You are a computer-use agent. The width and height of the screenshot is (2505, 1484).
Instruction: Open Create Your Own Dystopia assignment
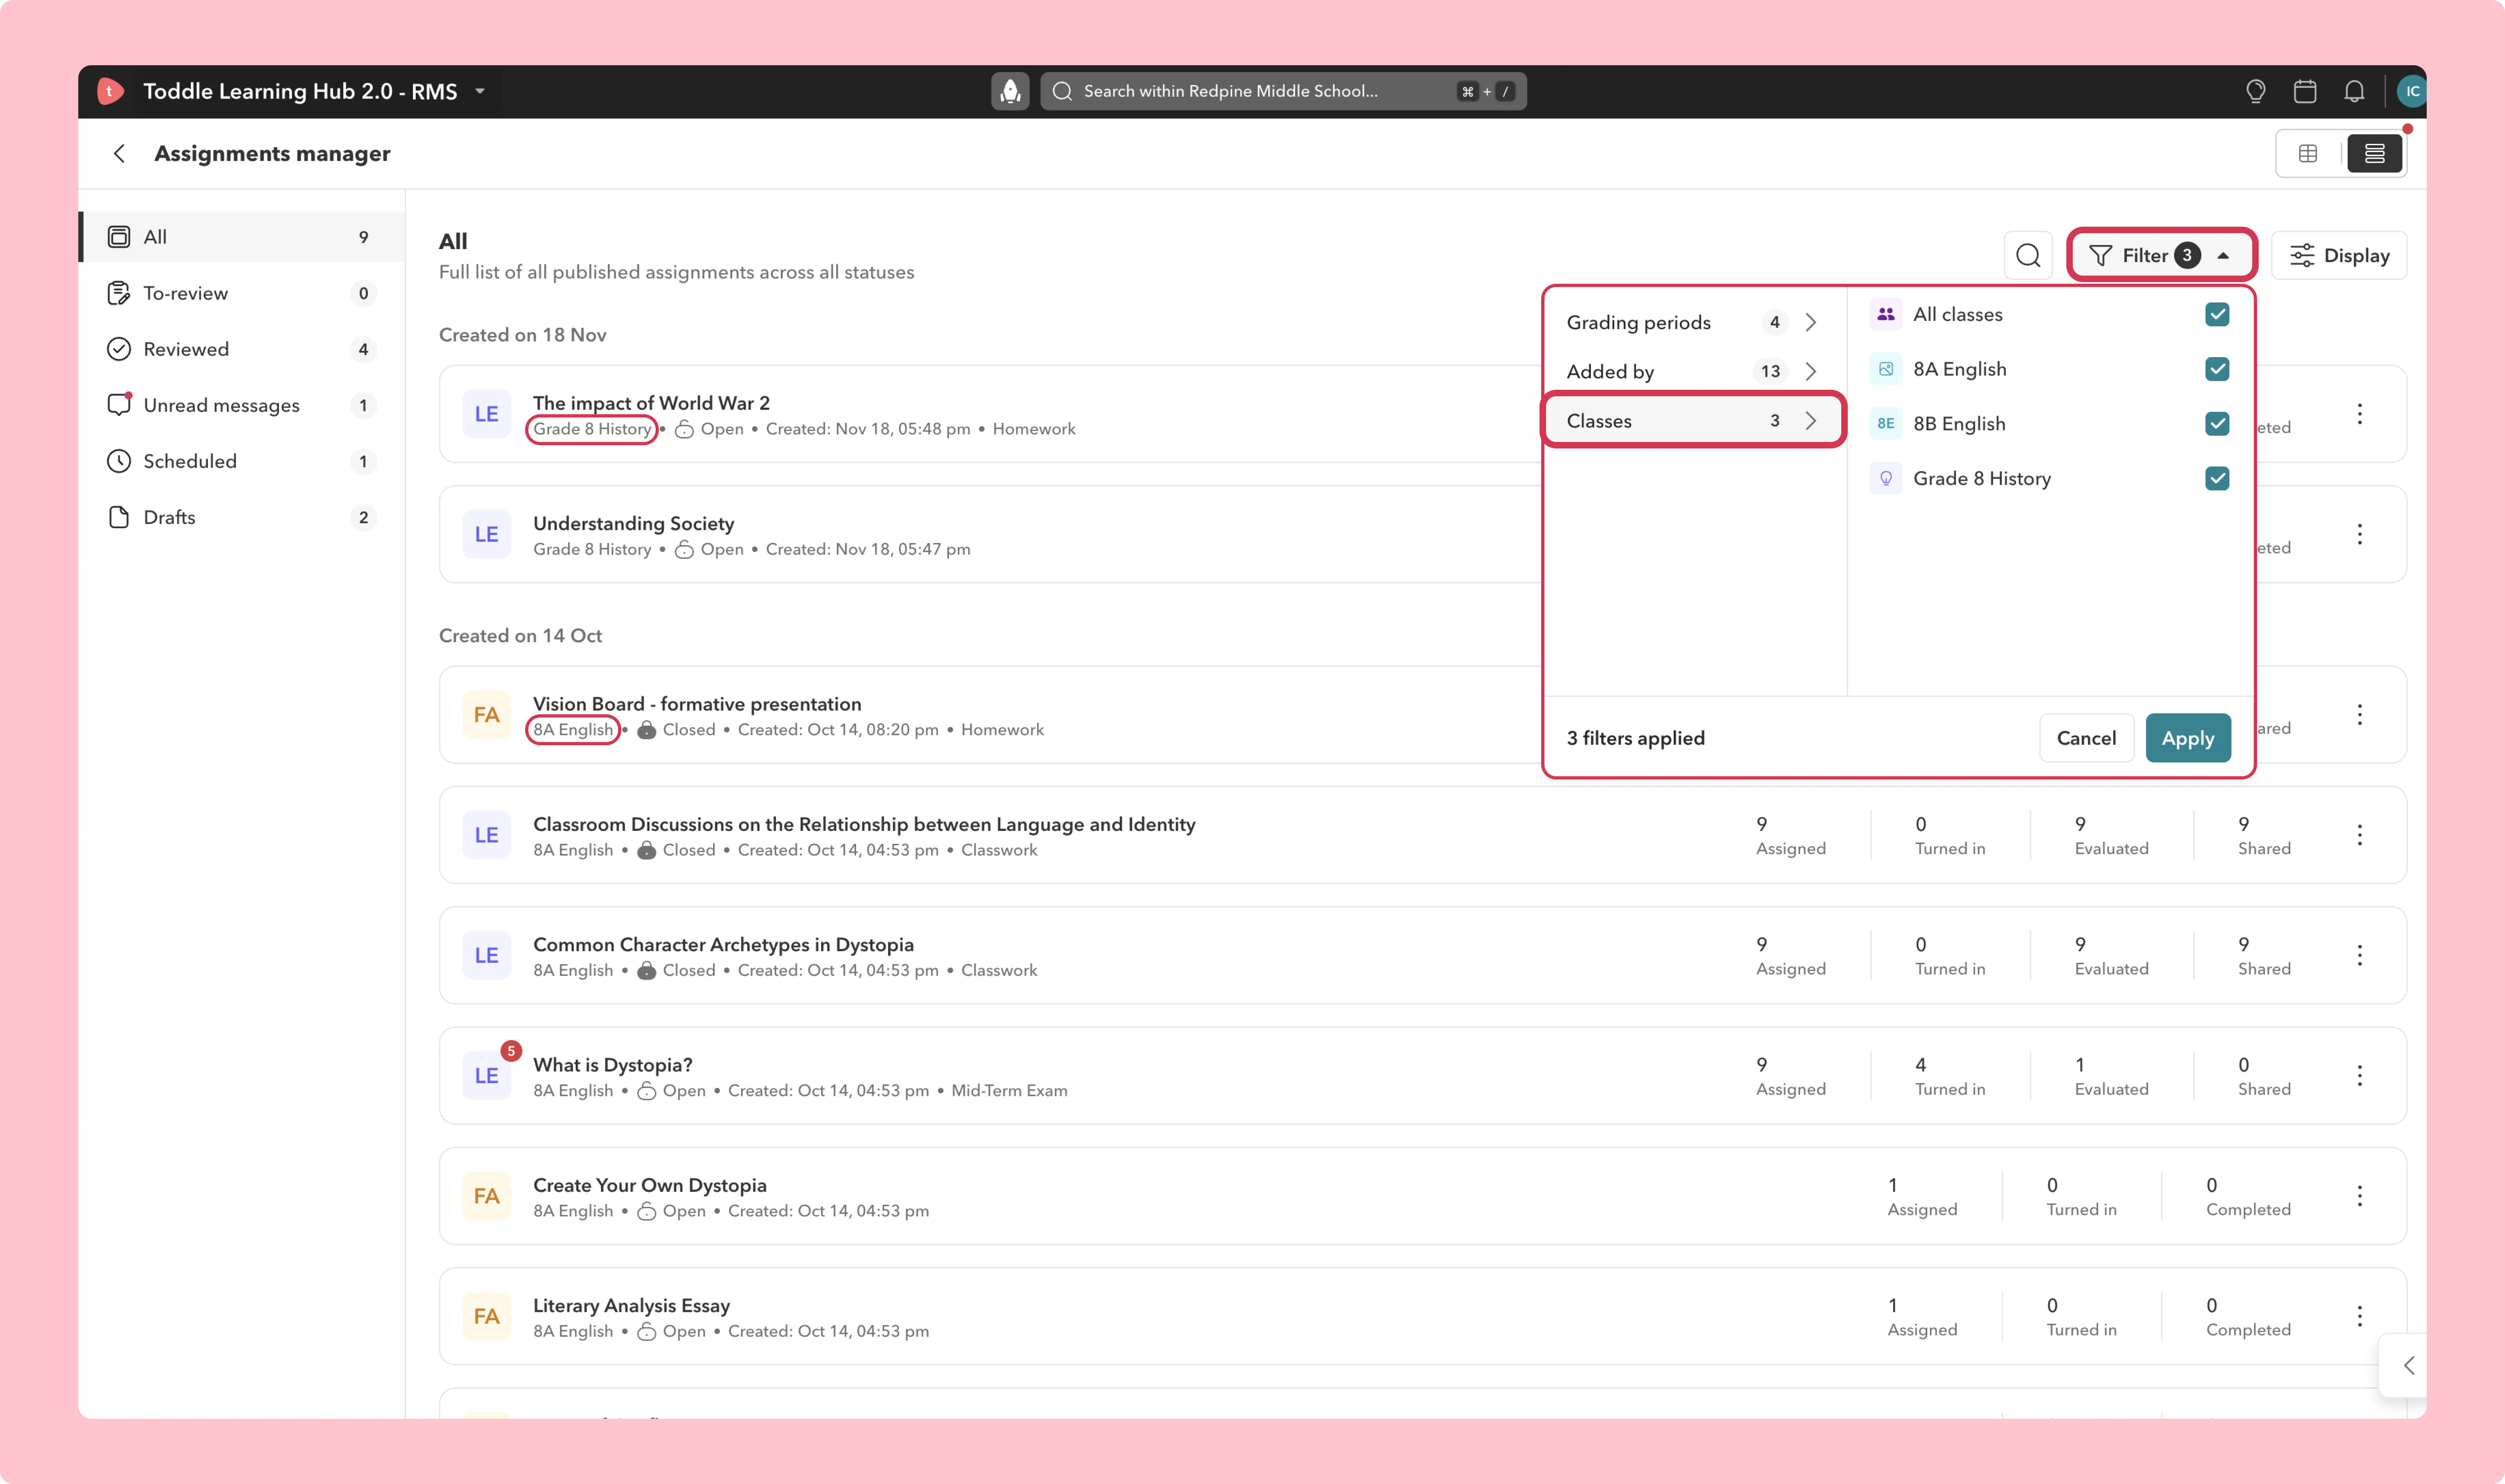point(650,1185)
